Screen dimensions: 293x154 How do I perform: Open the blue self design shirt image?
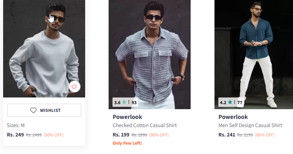click(254, 55)
